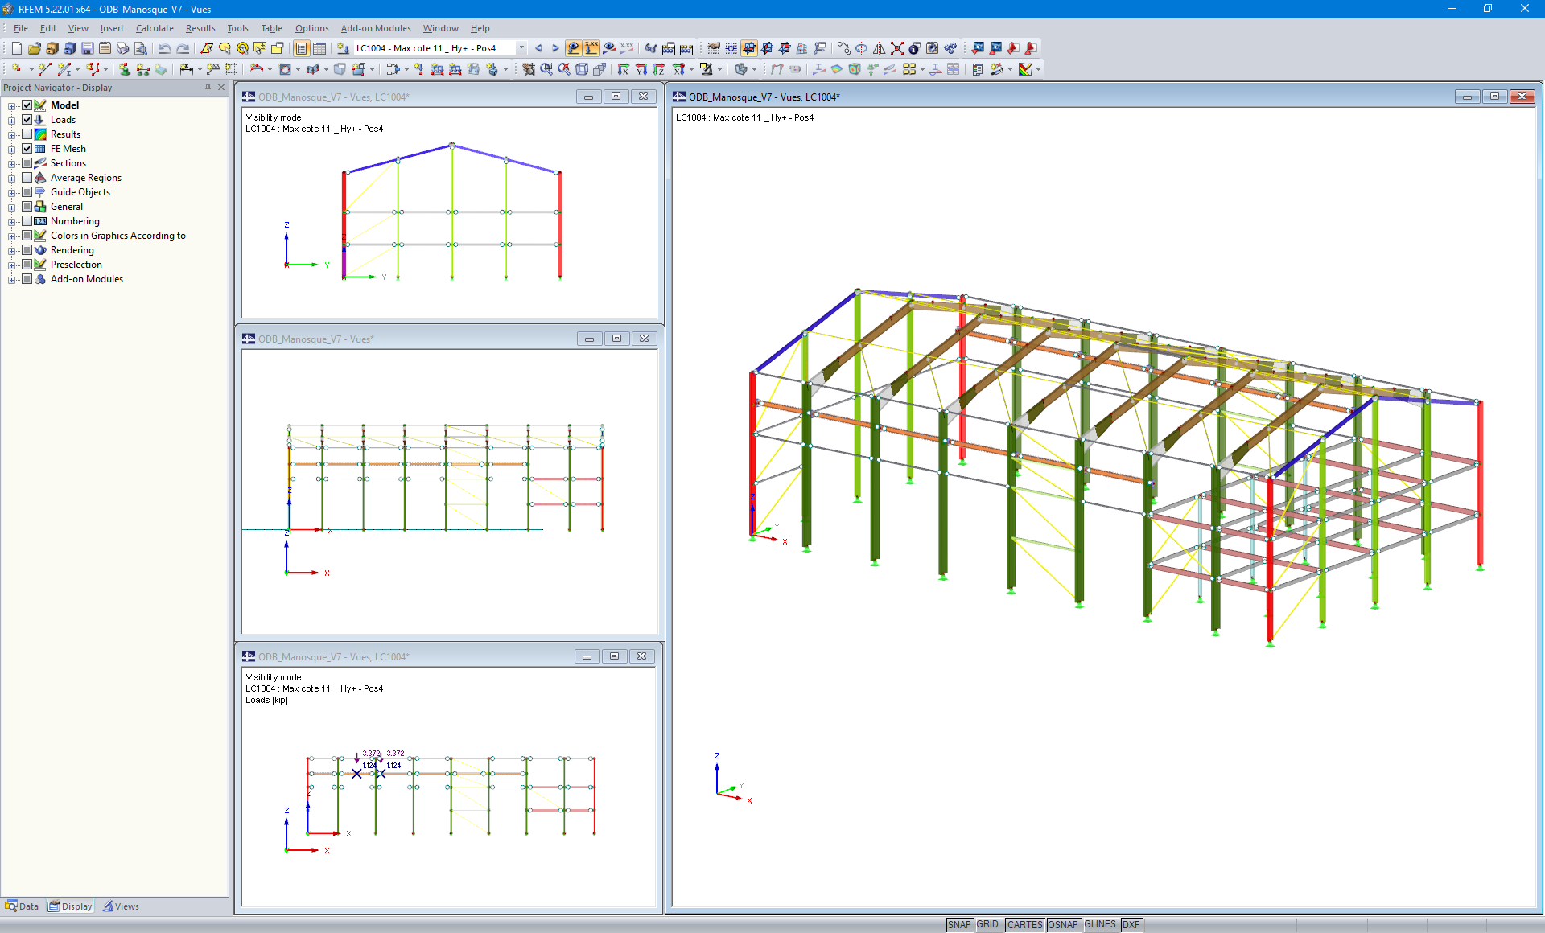1545x933 pixels.
Task: Open a new project file
Action: pos(16,48)
